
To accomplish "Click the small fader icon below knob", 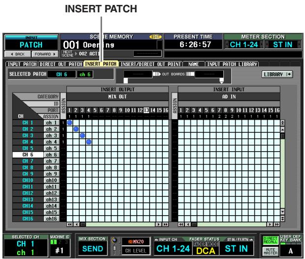I will [115, 250].
